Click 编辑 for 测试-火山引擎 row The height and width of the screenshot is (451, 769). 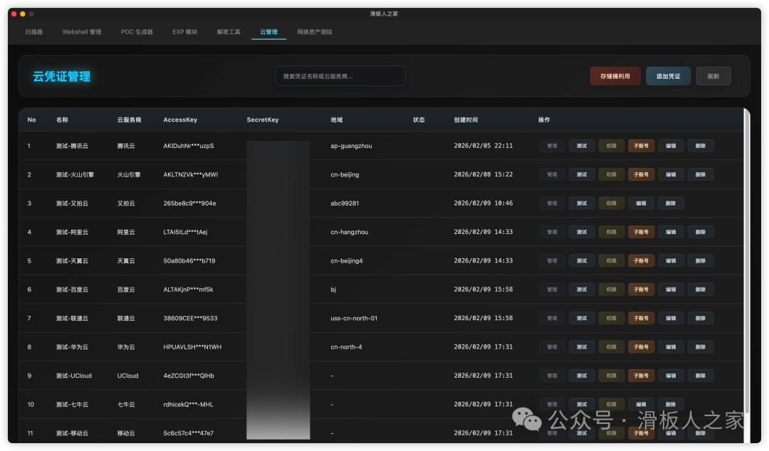click(671, 174)
